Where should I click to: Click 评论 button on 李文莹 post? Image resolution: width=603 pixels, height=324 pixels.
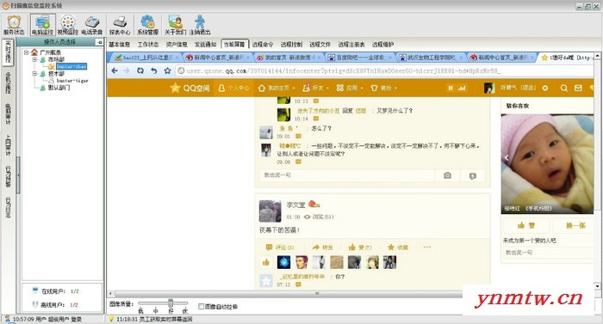(x=280, y=248)
